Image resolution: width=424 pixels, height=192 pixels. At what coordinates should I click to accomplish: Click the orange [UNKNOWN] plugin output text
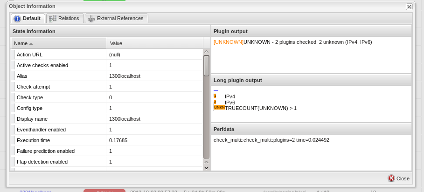point(229,42)
